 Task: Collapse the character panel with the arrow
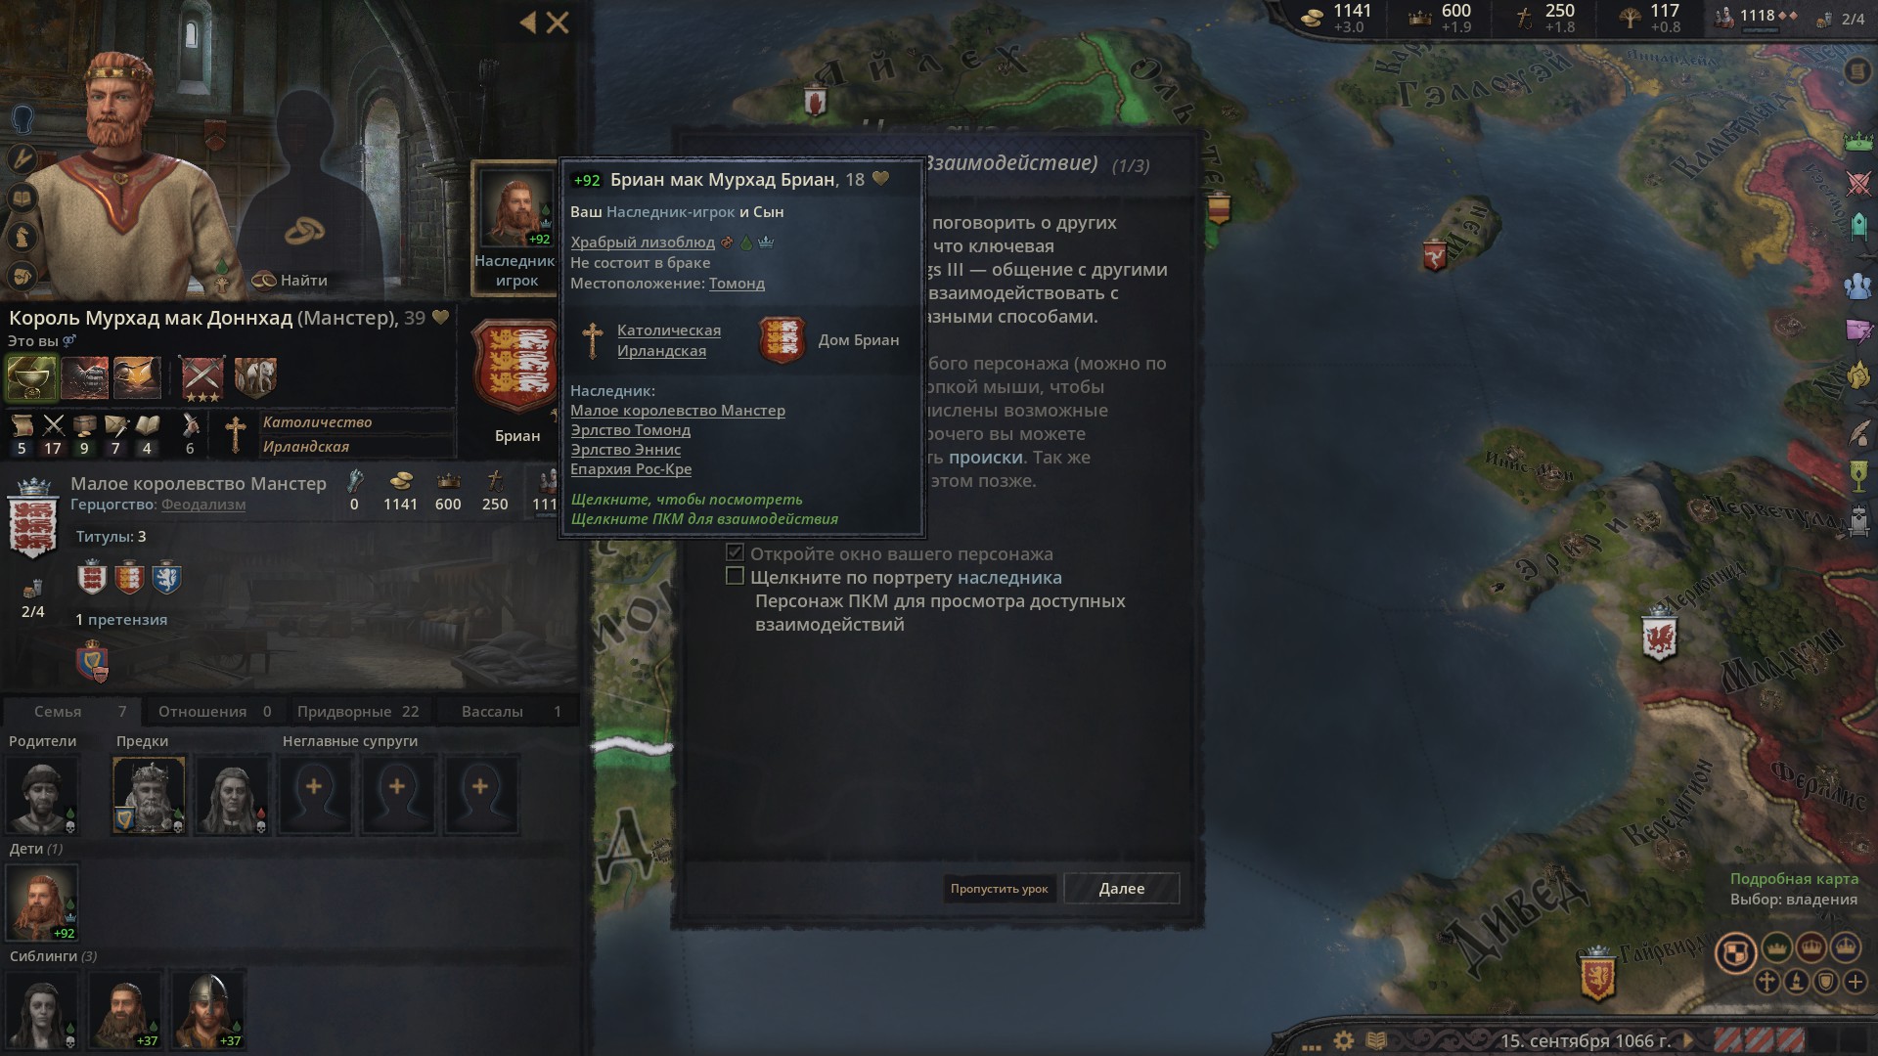pos(528,22)
